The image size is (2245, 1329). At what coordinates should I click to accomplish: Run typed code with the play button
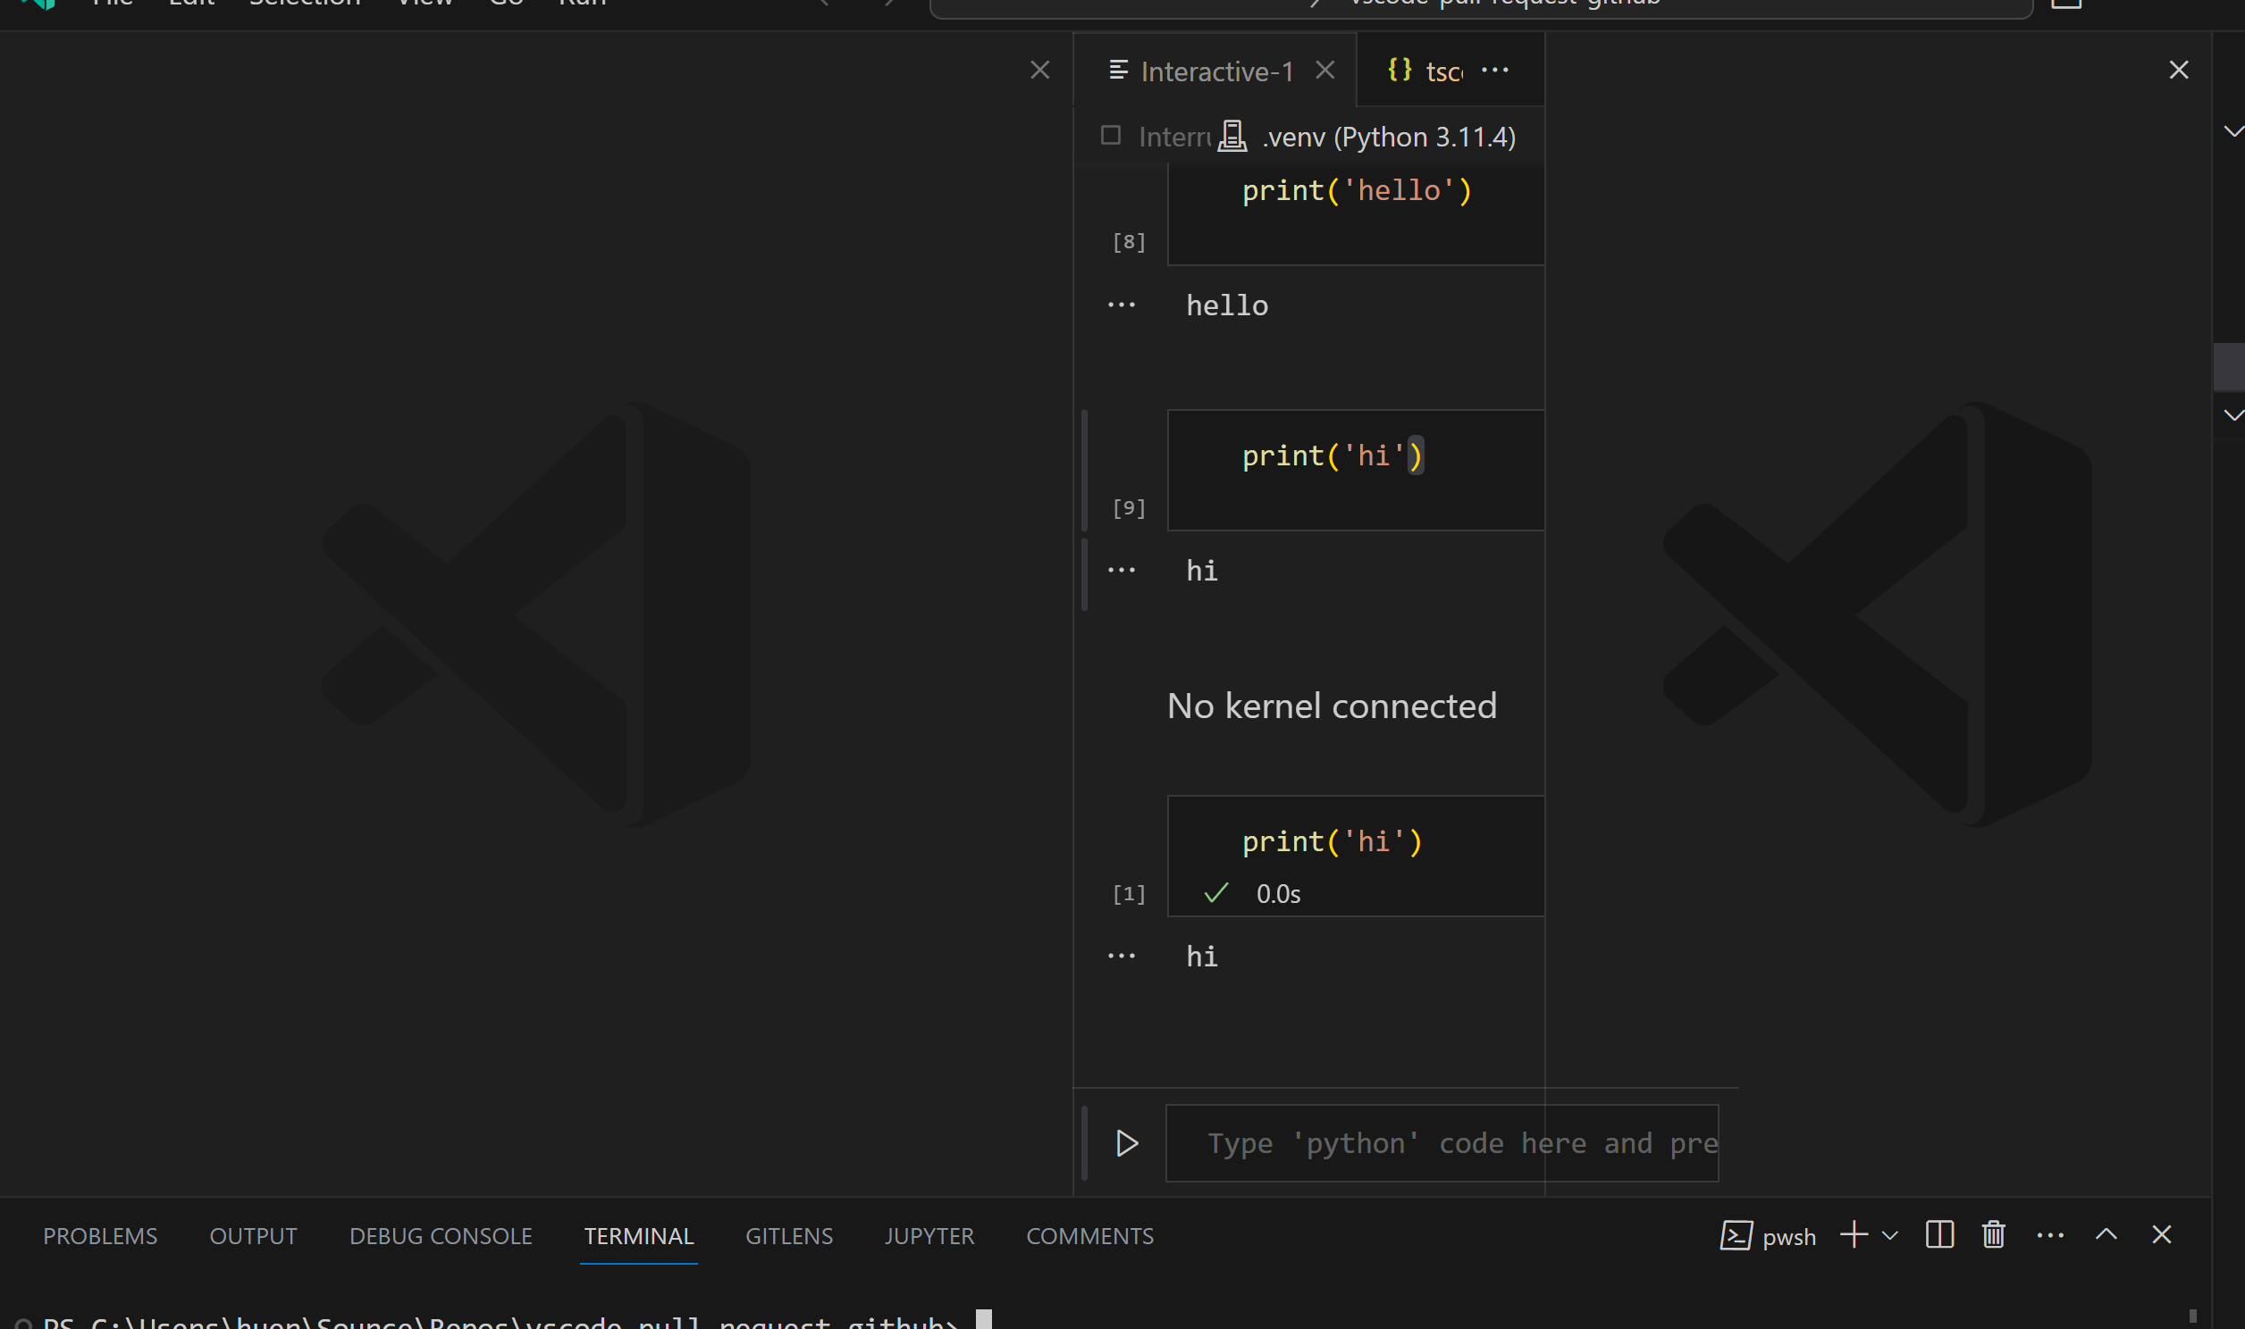tap(1126, 1142)
